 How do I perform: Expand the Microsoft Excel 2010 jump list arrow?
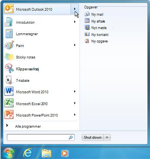pyautogui.click(x=75, y=103)
